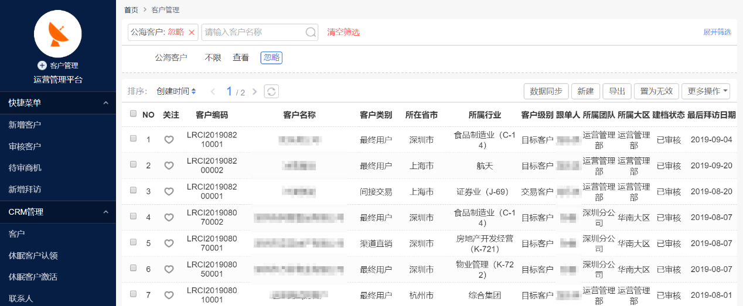
Task: Open 联系人 in the sidebar
Action: pyautogui.click(x=21, y=298)
